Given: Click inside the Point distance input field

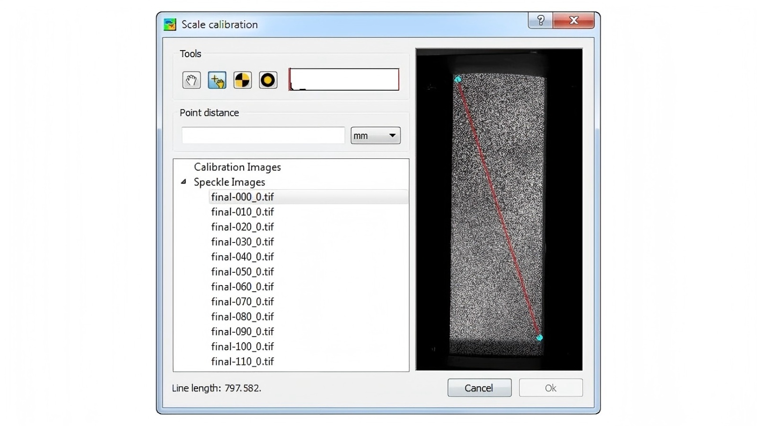Looking at the screenshot, I should (262, 135).
